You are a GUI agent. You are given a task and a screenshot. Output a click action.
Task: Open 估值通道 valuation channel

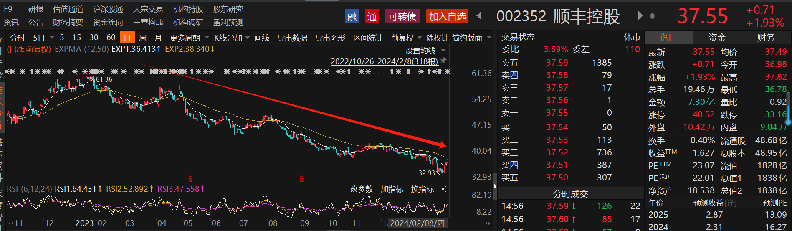(68, 9)
